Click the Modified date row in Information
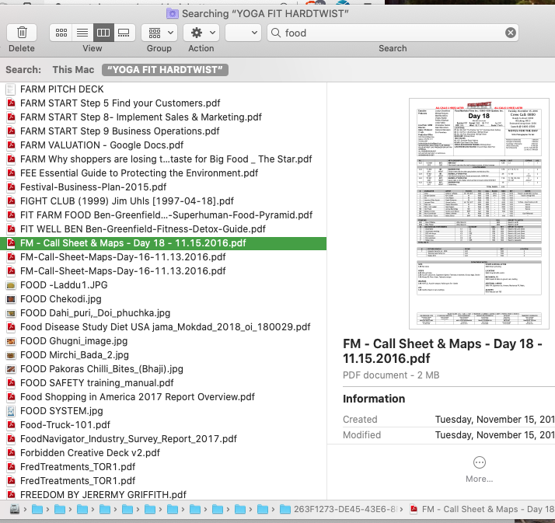The image size is (555, 523). click(449, 435)
